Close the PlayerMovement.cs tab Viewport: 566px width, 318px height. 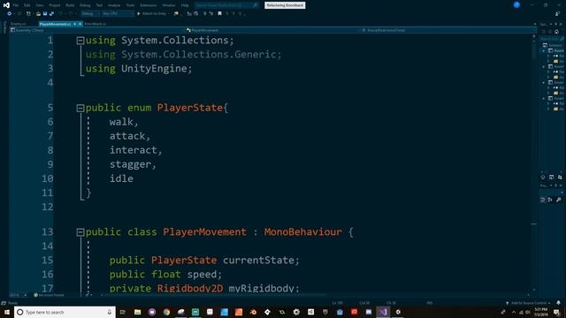pos(80,24)
